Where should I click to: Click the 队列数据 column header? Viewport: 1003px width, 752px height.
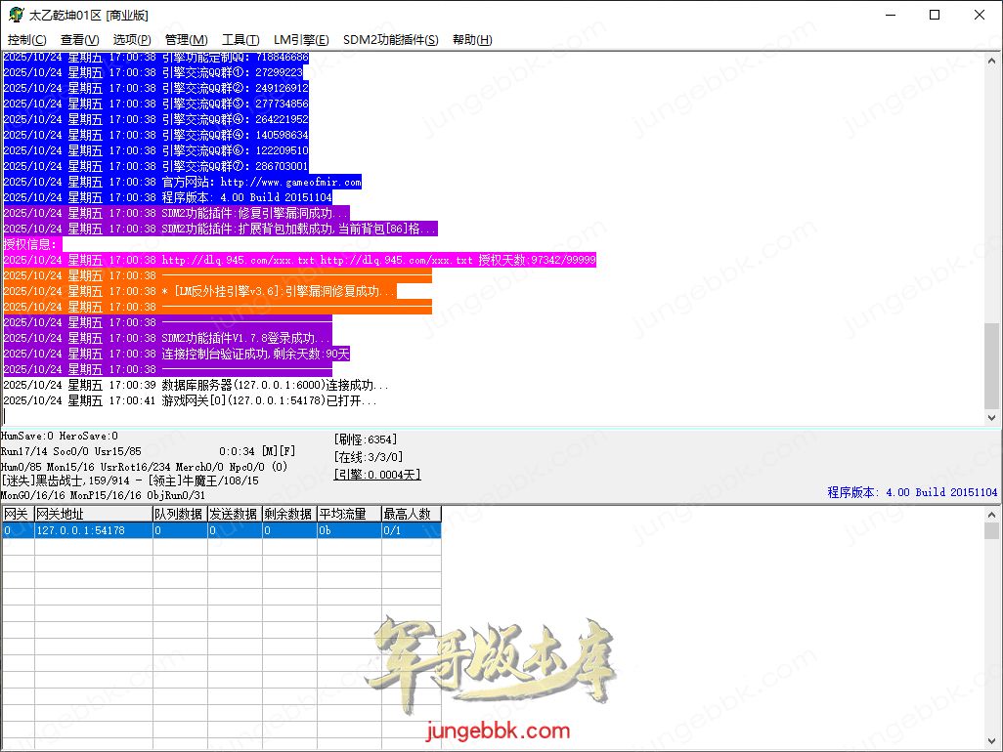point(178,514)
